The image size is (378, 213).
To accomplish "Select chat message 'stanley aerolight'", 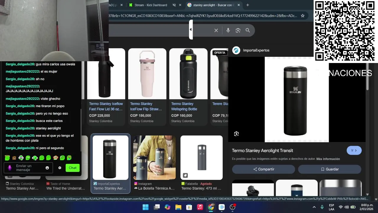I will click(48, 128).
